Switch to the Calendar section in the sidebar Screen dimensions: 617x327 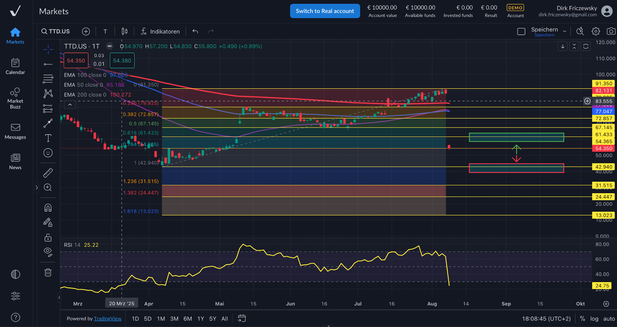tap(15, 66)
